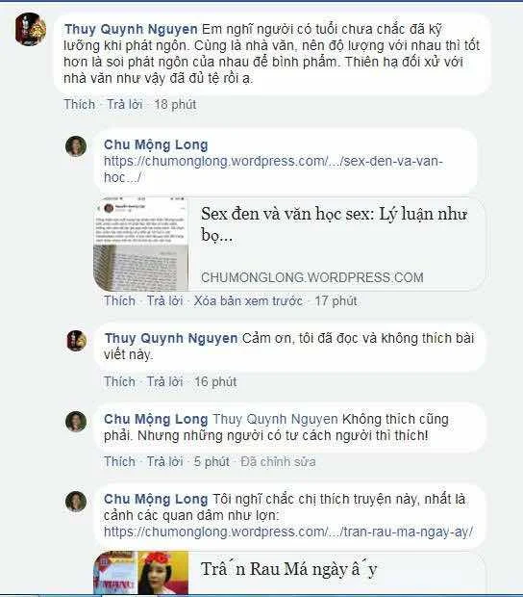Screen dimensions: 523x597
Task: Click the 'CHUMONGLONG.WORDPRESS.COM' source label
Action: 312,277
